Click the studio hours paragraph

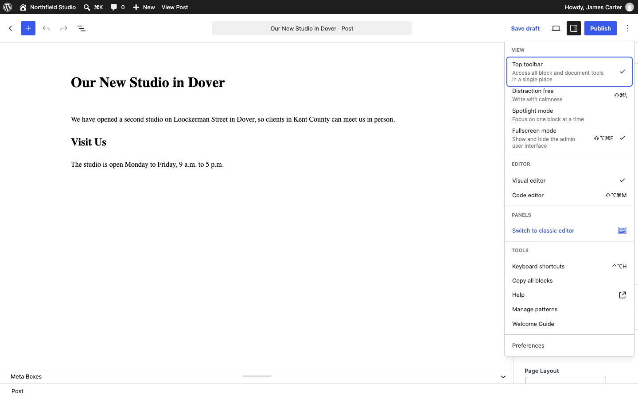click(148, 165)
